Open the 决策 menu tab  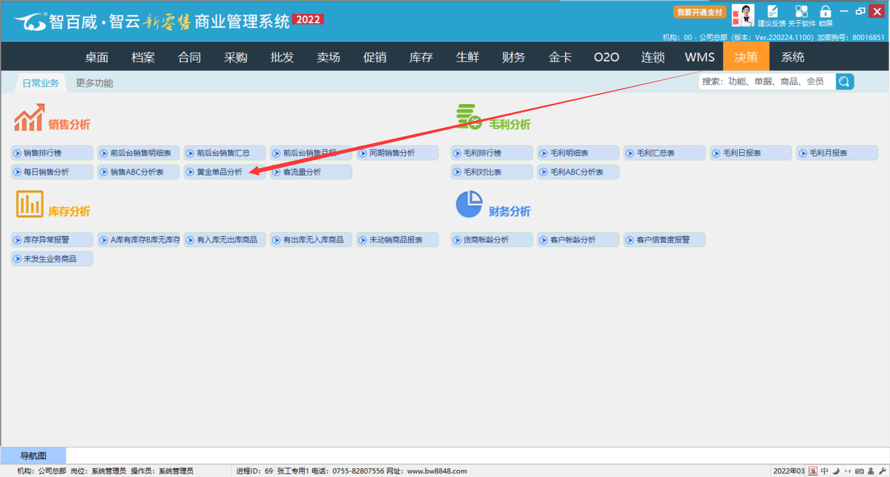746,57
